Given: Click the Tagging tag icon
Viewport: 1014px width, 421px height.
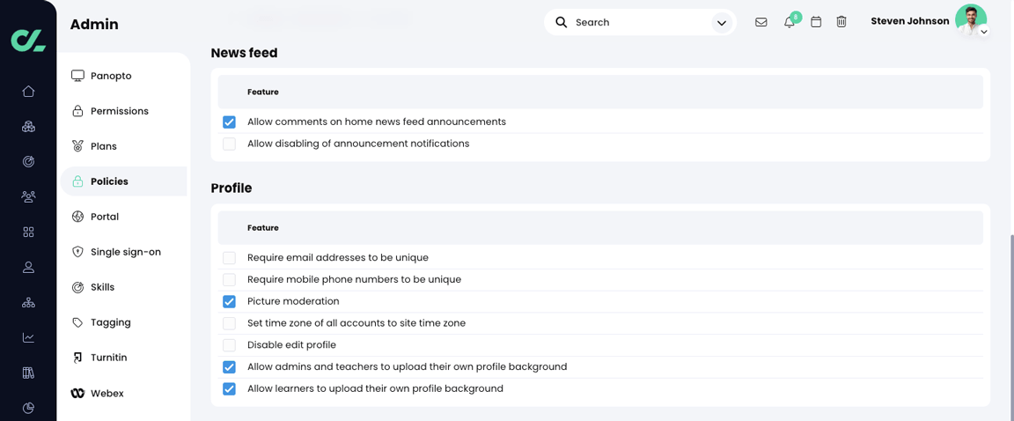Looking at the screenshot, I should coord(77,322).
